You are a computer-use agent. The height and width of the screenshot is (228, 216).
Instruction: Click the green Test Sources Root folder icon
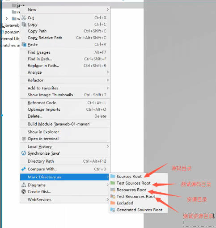(x=113, y=183)
